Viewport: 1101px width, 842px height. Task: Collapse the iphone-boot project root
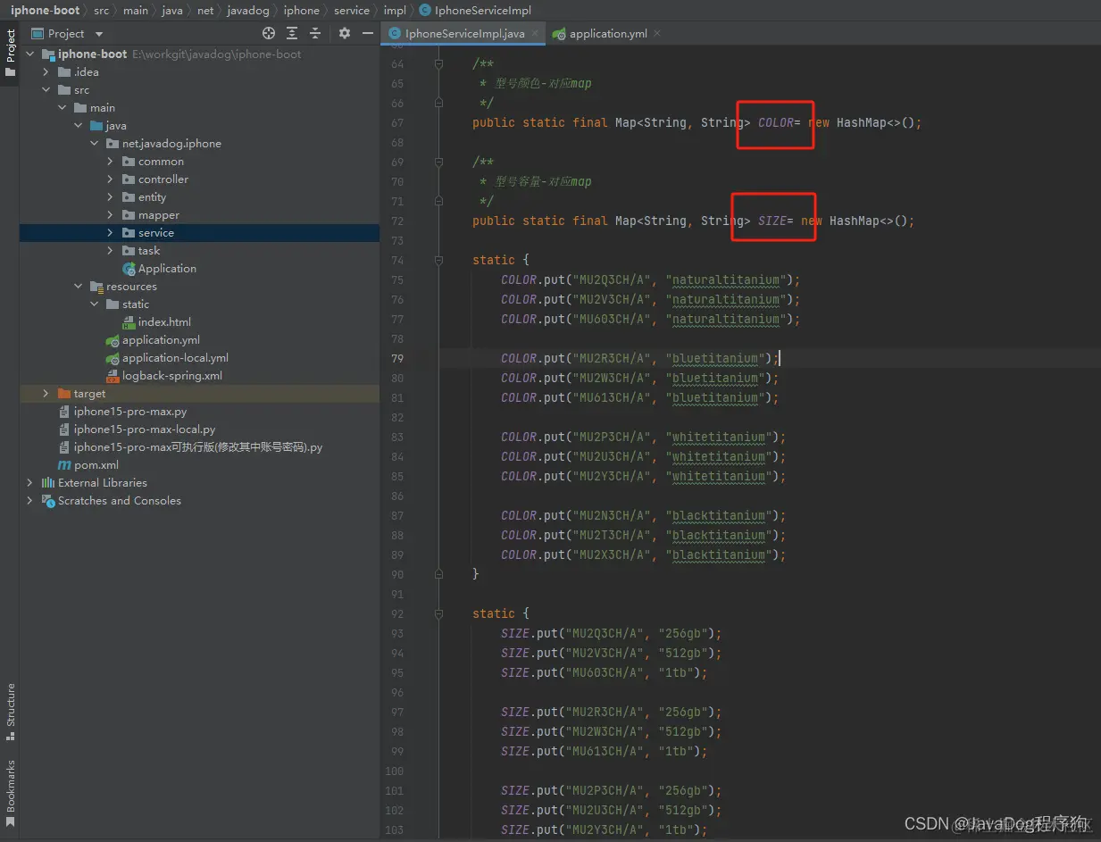(x=30, y=54)
